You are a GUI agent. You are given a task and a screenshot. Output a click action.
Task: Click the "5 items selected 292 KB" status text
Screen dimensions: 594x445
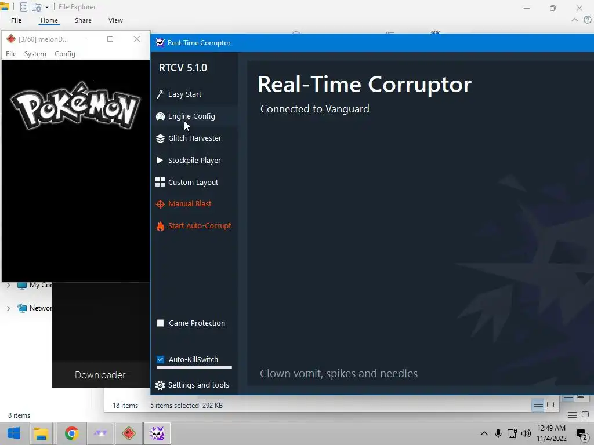tap(186, 405)
